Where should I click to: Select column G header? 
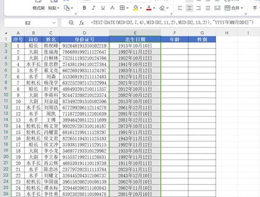(202, 33)
